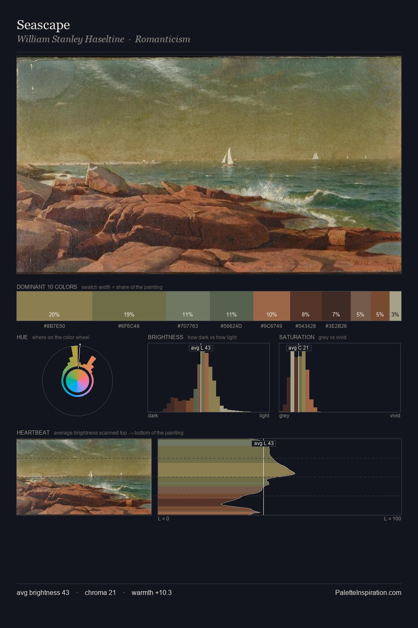Open PaletteInspiration.com link

click(x=368, y=593)
